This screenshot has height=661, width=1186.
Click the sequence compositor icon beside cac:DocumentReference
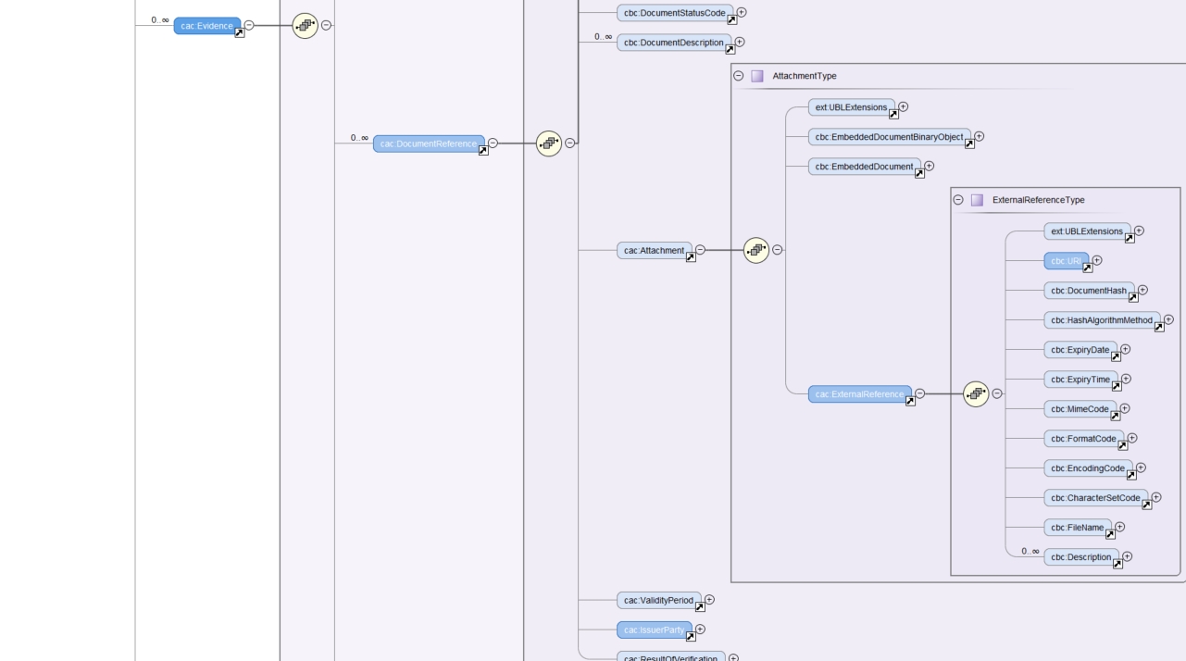click(x=548, y=144)
